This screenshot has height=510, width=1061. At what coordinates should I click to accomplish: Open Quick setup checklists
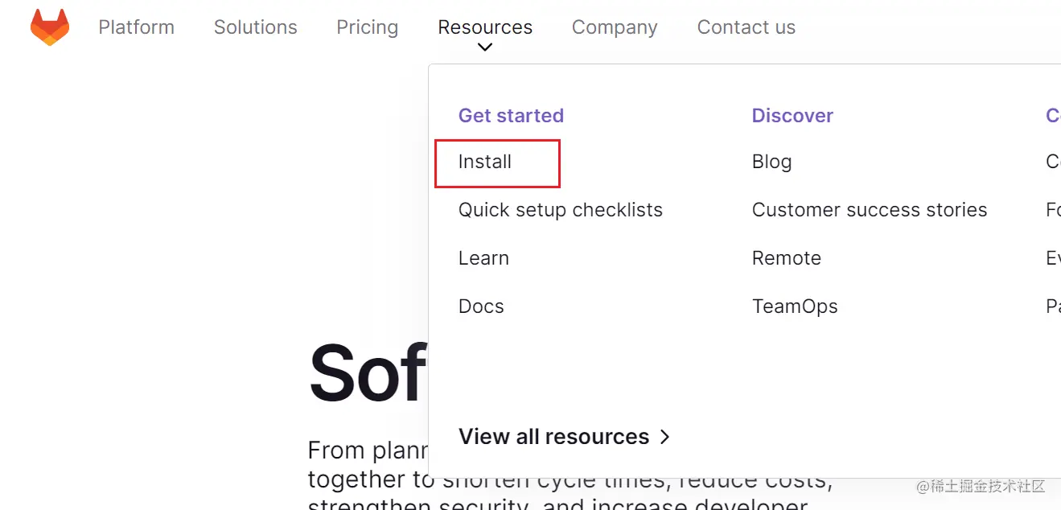click(x=560, y=210)
